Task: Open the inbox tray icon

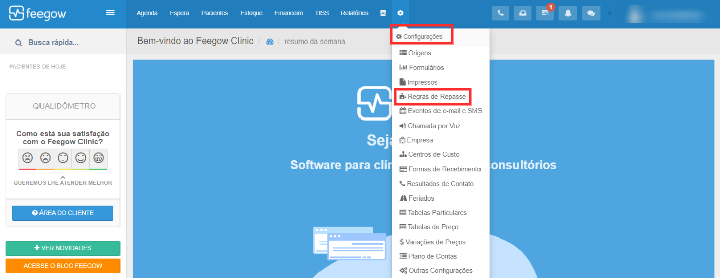Action: [x=523, y=13]
